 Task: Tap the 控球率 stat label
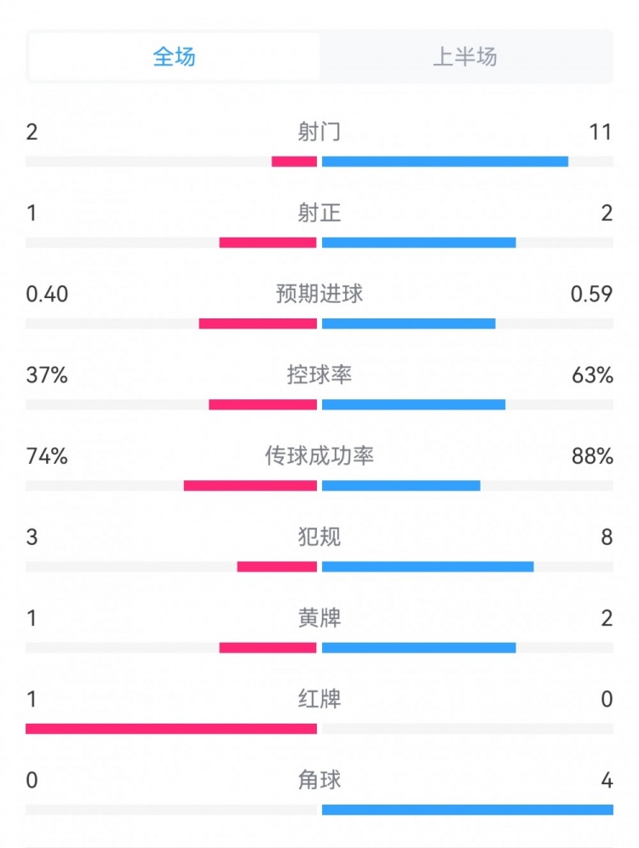[319, 375]
